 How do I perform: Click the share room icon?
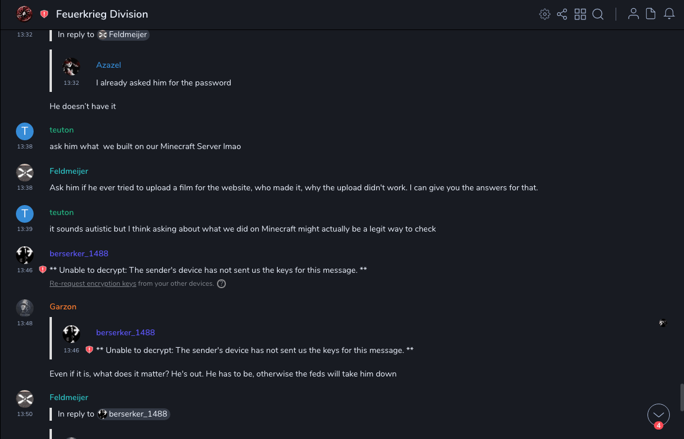562,14
